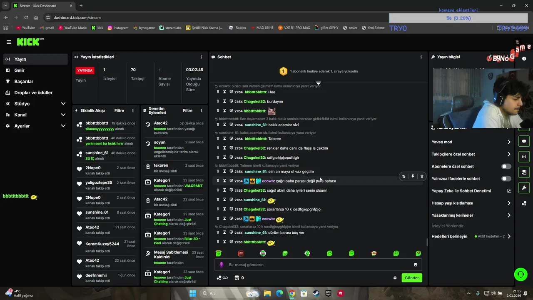Viewport: 533px width, 300px height.
Task: Click the number 1 gift rank badge
Action: (x=283, y=71)
